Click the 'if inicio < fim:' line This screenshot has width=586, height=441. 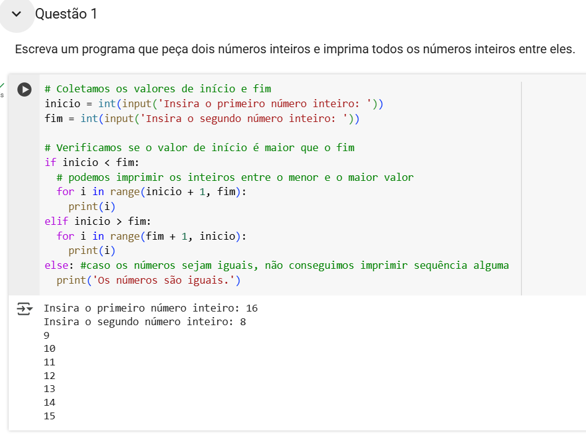[92, 162]
